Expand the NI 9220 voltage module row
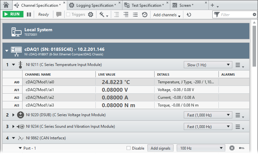This screenshot has height=158, width=258. (13, 115)
